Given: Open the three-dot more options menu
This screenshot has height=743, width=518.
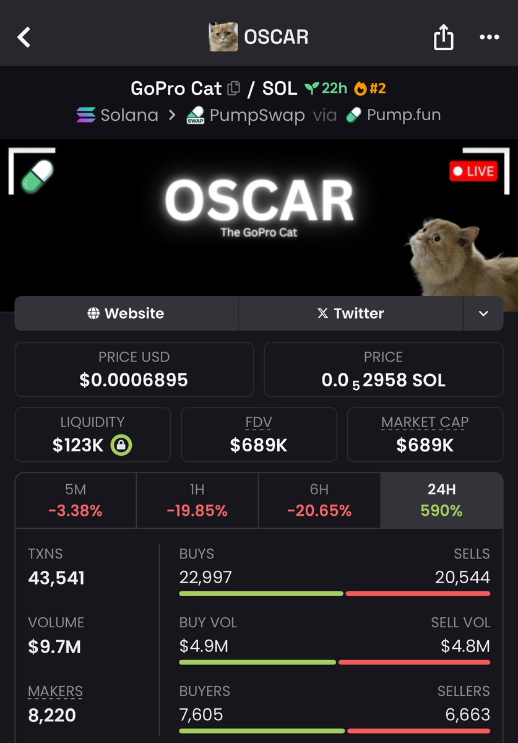Looking at the screenshot, I should coord(489,38).
